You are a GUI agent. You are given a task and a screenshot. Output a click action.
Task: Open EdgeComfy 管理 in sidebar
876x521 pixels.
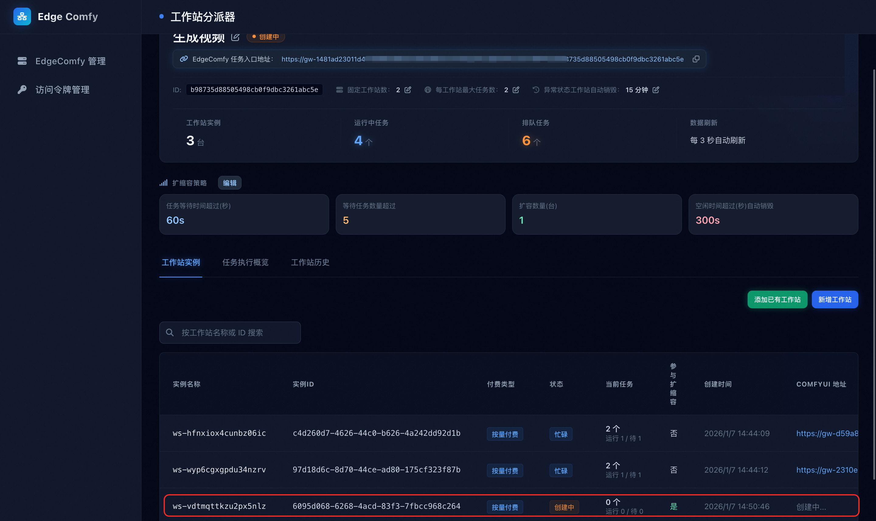70,61
